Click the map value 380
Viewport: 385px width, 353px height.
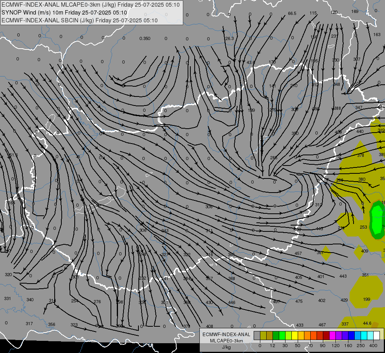tap(362, 179)
